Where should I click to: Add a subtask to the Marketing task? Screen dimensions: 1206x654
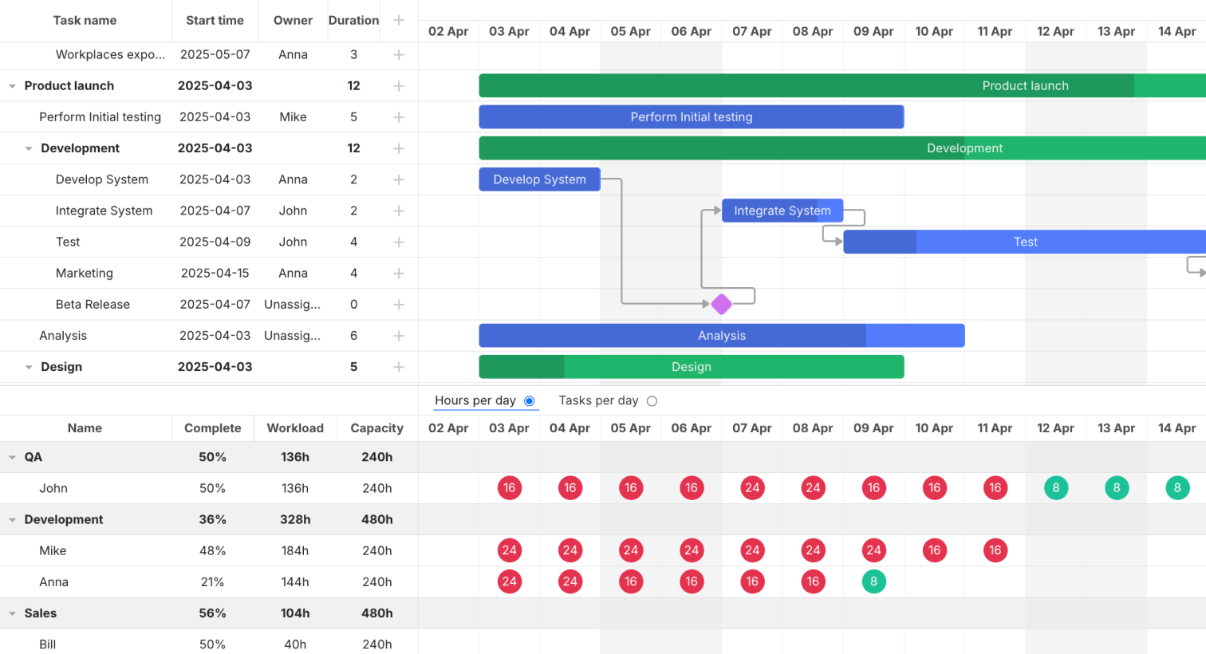tap(399, 273)
